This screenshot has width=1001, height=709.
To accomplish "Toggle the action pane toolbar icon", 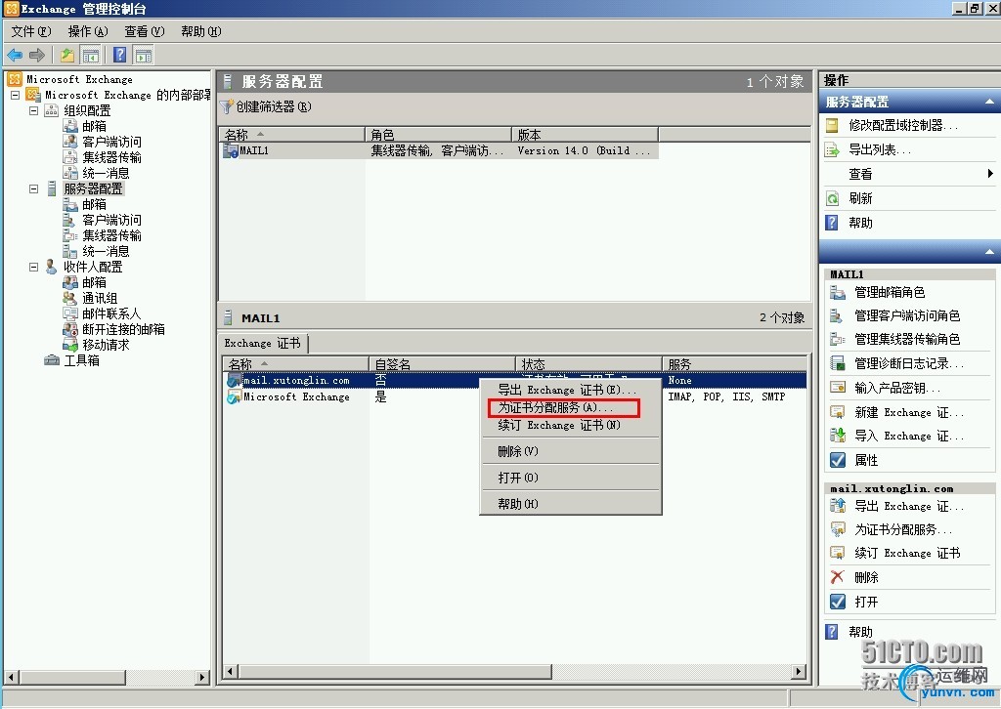I will [144, 56].
